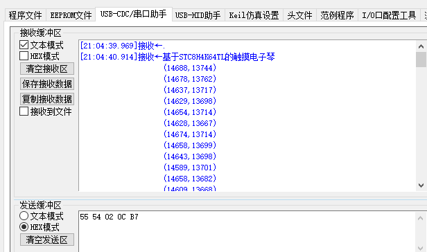Click receive scrollbar up arrow

point(421,46)
